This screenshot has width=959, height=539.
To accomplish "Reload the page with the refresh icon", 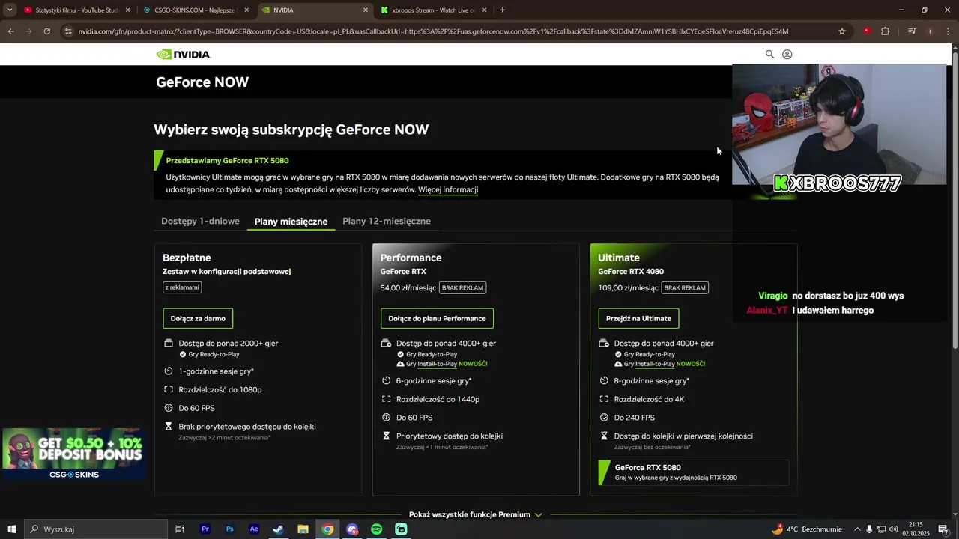I will (47, 31).
